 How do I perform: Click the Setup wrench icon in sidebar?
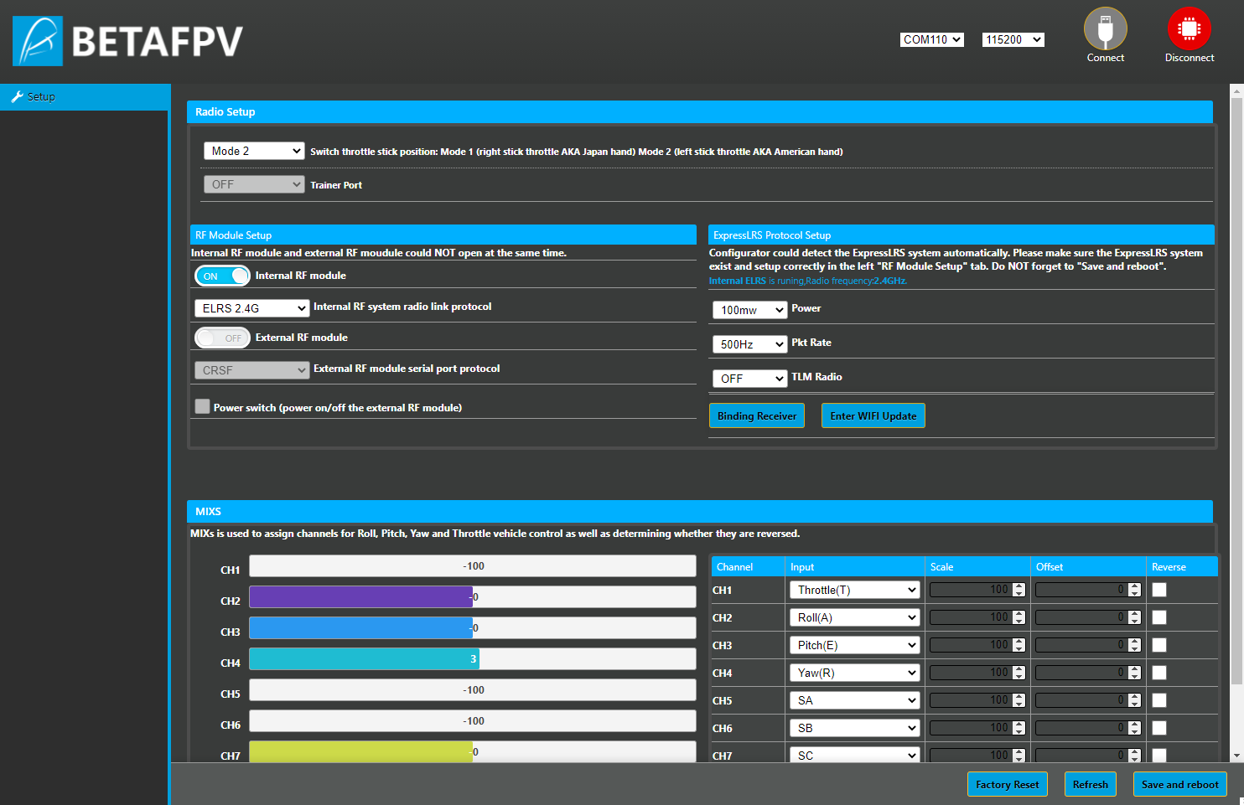pyautogui.click(x=17, y=97)
